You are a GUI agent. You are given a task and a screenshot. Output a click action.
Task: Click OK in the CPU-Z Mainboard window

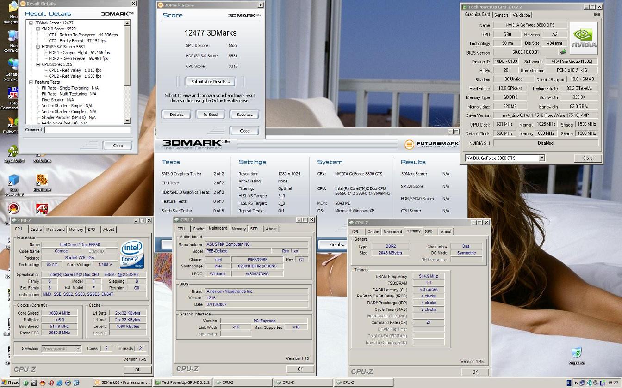coord(300,369)
